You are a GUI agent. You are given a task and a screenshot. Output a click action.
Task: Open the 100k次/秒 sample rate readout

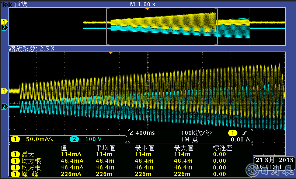click(x=196, y=133)
